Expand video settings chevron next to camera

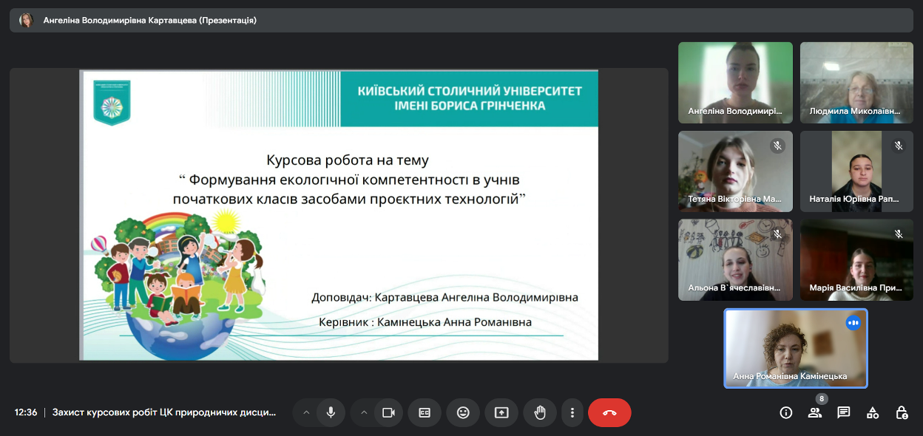click(364, 412)
